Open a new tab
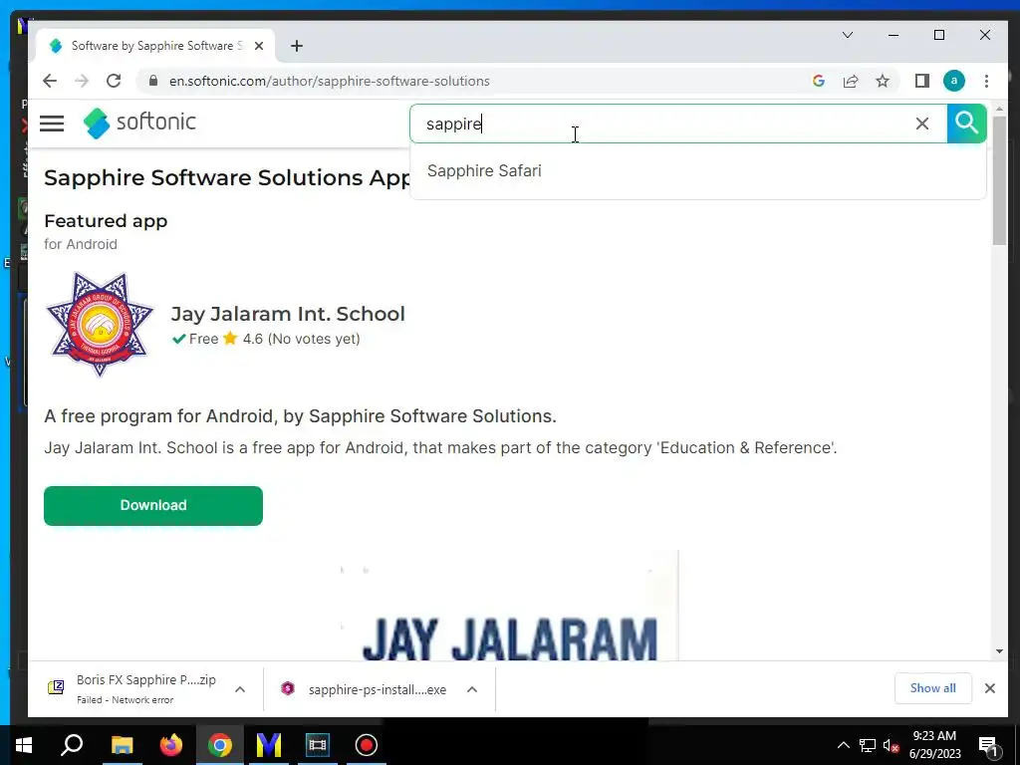1020x765 pixels. coord(297,46)
